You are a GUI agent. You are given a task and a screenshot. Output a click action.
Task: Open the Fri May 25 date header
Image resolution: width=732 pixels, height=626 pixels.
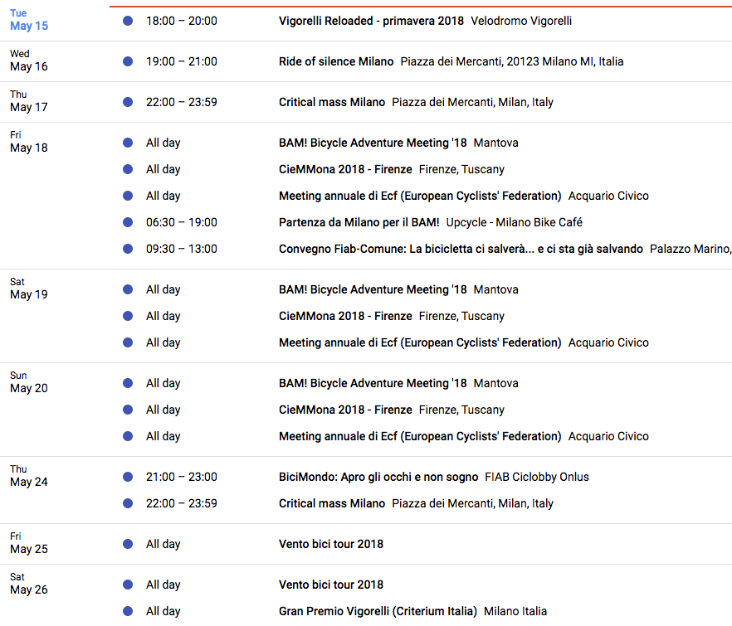coord(29,543)
